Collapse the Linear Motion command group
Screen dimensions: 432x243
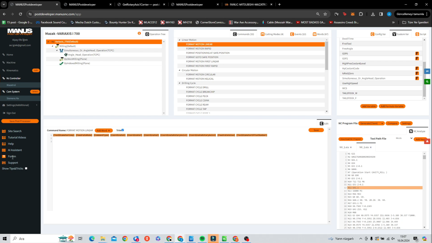[179, 40]
